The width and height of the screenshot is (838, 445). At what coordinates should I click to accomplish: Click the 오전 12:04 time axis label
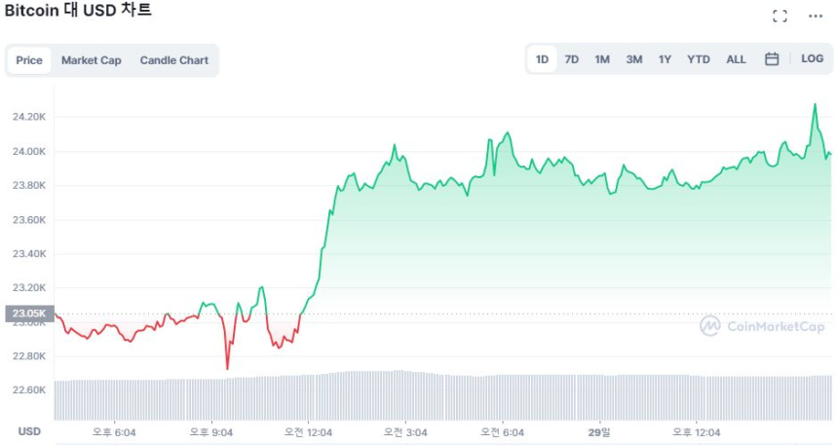[308, 431]
